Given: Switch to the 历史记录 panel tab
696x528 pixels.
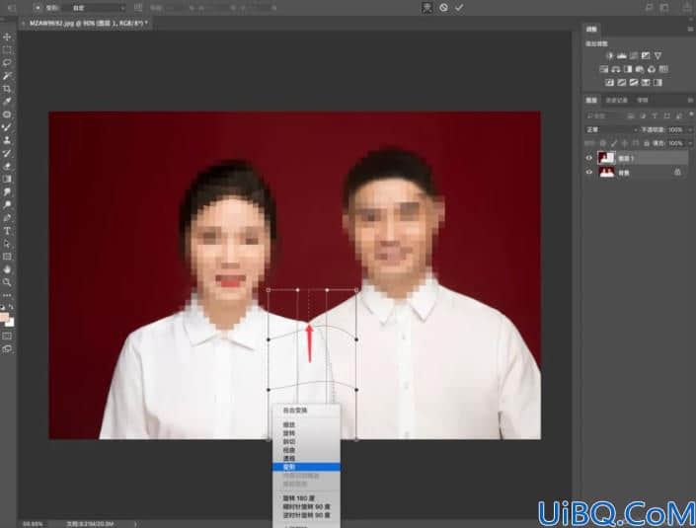Looking at the screenshot, I should (617, 101).
